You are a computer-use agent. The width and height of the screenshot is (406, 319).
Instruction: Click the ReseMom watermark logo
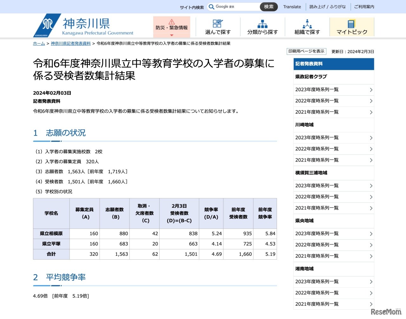(386, 312)
